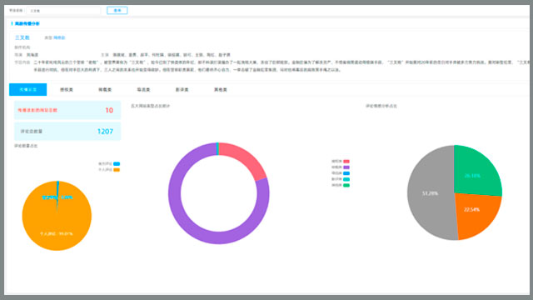Toggle the orange legend swatch of comment pie

pyautogui.click(x=117, y=170)
